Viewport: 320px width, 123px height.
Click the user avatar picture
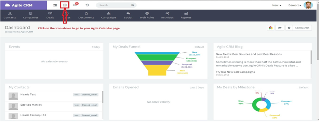pos(308,5)
